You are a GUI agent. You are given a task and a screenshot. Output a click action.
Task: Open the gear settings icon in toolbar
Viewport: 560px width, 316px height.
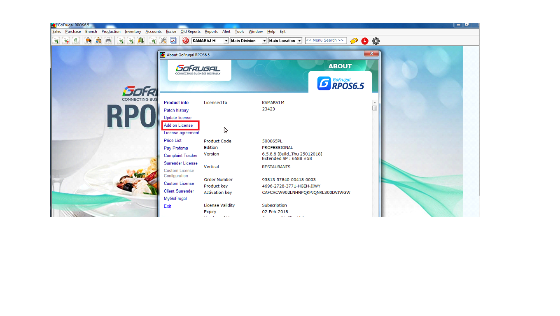(376, 41)
